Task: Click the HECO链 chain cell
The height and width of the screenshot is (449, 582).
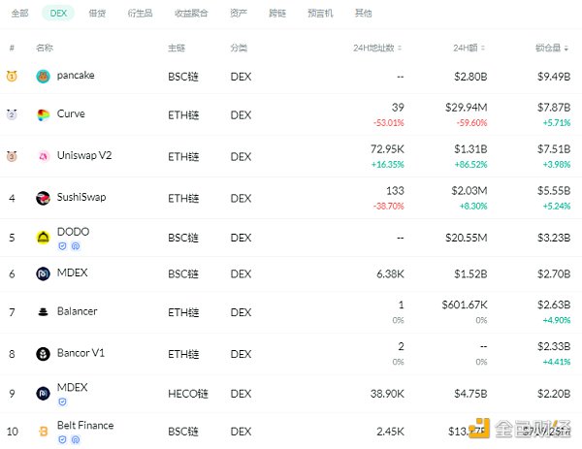Action: coord(188,394)
